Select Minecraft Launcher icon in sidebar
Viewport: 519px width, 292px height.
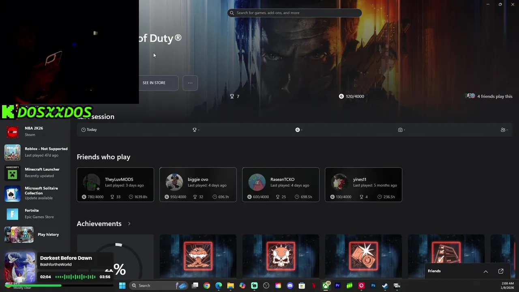pyautogui.click(x=13, y=173)
